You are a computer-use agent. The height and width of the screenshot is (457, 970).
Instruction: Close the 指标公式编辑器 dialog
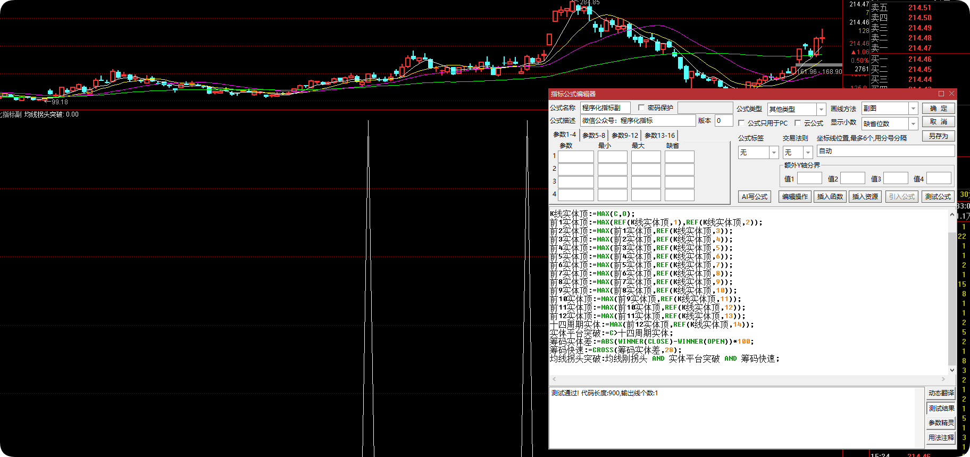pos(951,94)
